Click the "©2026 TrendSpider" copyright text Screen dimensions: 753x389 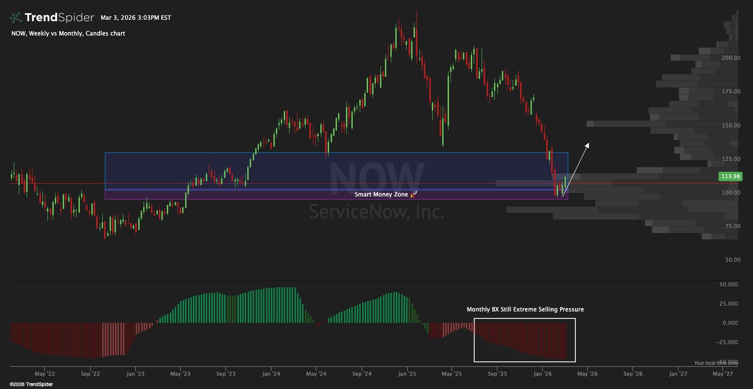[31, 384]
